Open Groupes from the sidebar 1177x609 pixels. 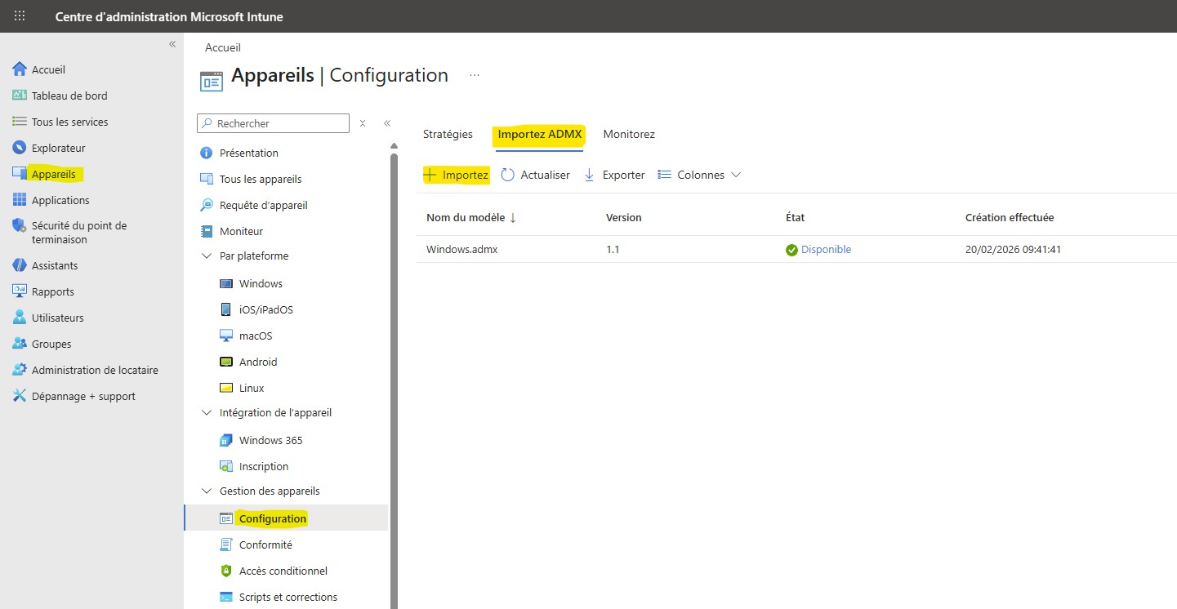coord(52,343)
